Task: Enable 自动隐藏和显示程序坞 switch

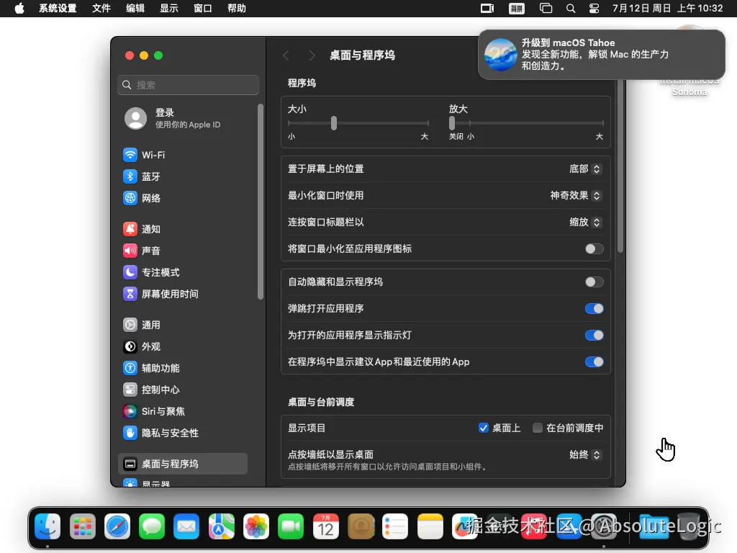Action: (594, 282)
